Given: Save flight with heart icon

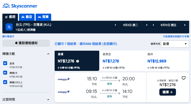Looking at the screenshot, I should pyautogui.click(x=184, y=78).
